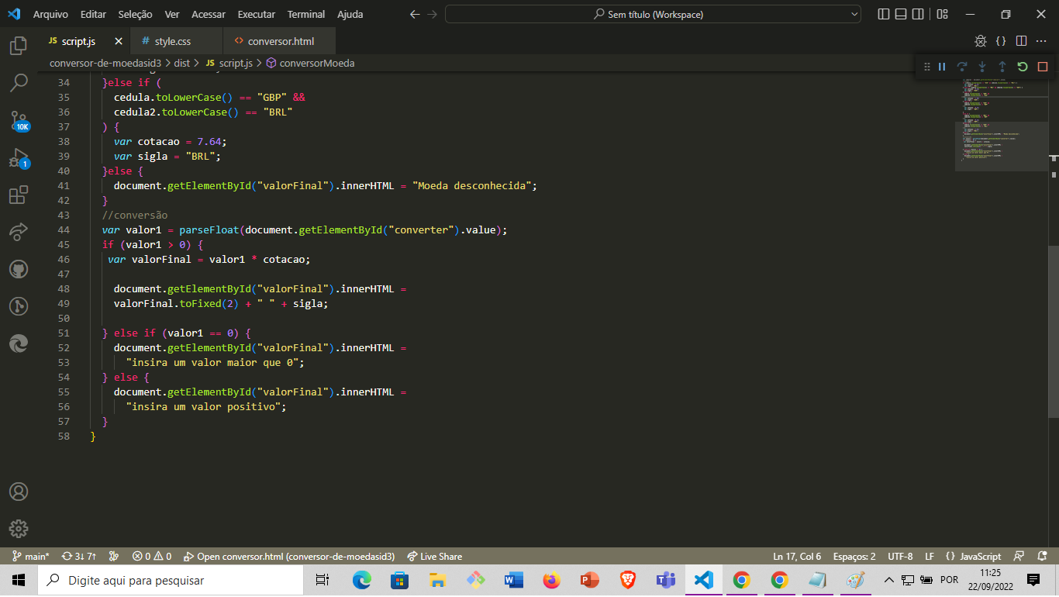Viewport: 1059px width, 597px height.
Task: Open the GitHub view in activity bar
Action: pos(19,269)
